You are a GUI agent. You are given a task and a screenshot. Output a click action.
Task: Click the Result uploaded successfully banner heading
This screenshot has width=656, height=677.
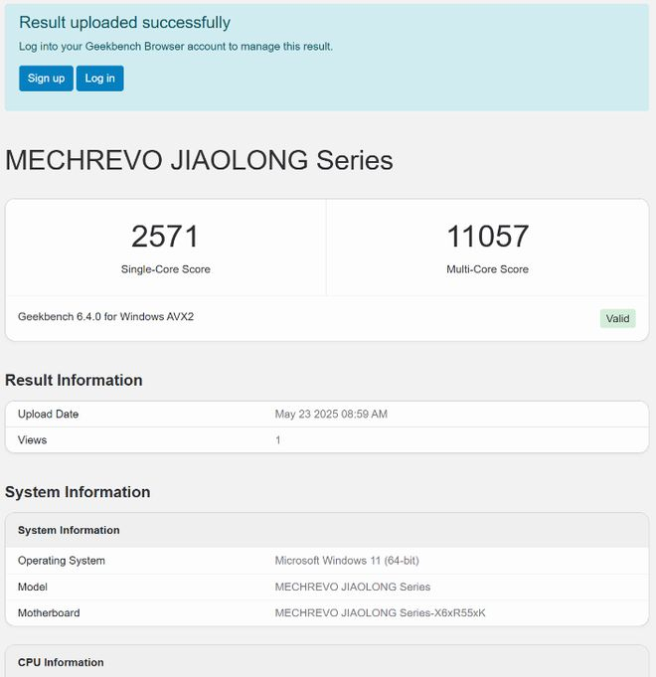pyautogui.click(x=124, y=23)
